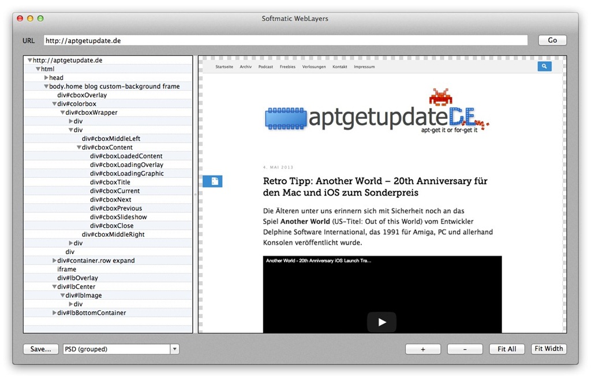The width and height of the screenshot is (591, 377).
Task: Open the Freebies menu item
Action: coord(287,67)
